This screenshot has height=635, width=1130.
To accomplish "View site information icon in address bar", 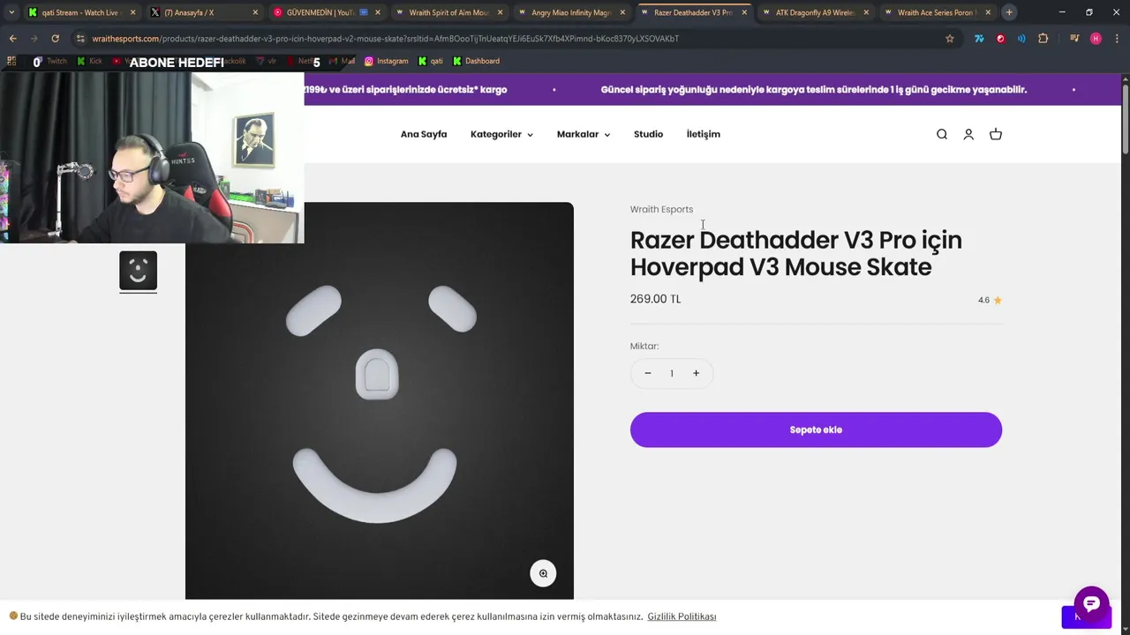I will [80, 39].
